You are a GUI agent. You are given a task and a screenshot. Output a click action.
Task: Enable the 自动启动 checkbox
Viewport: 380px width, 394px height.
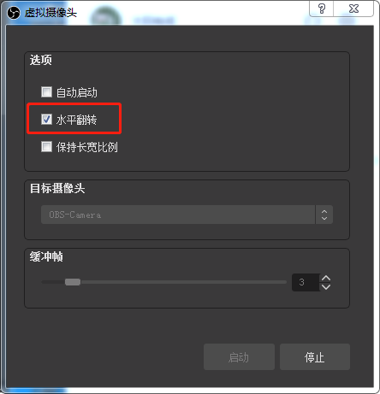point(46,92)
